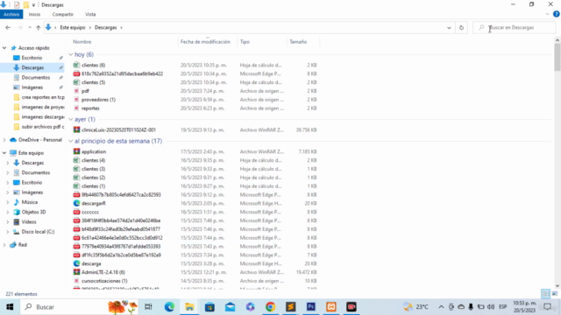Go up one folder level
Screen dimensions: 561x315
tap(39, 27)
